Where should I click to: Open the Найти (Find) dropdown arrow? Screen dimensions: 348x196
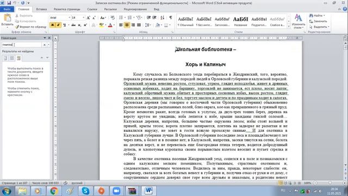(324, 16)
